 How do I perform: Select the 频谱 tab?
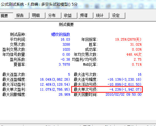pos(86,16)
